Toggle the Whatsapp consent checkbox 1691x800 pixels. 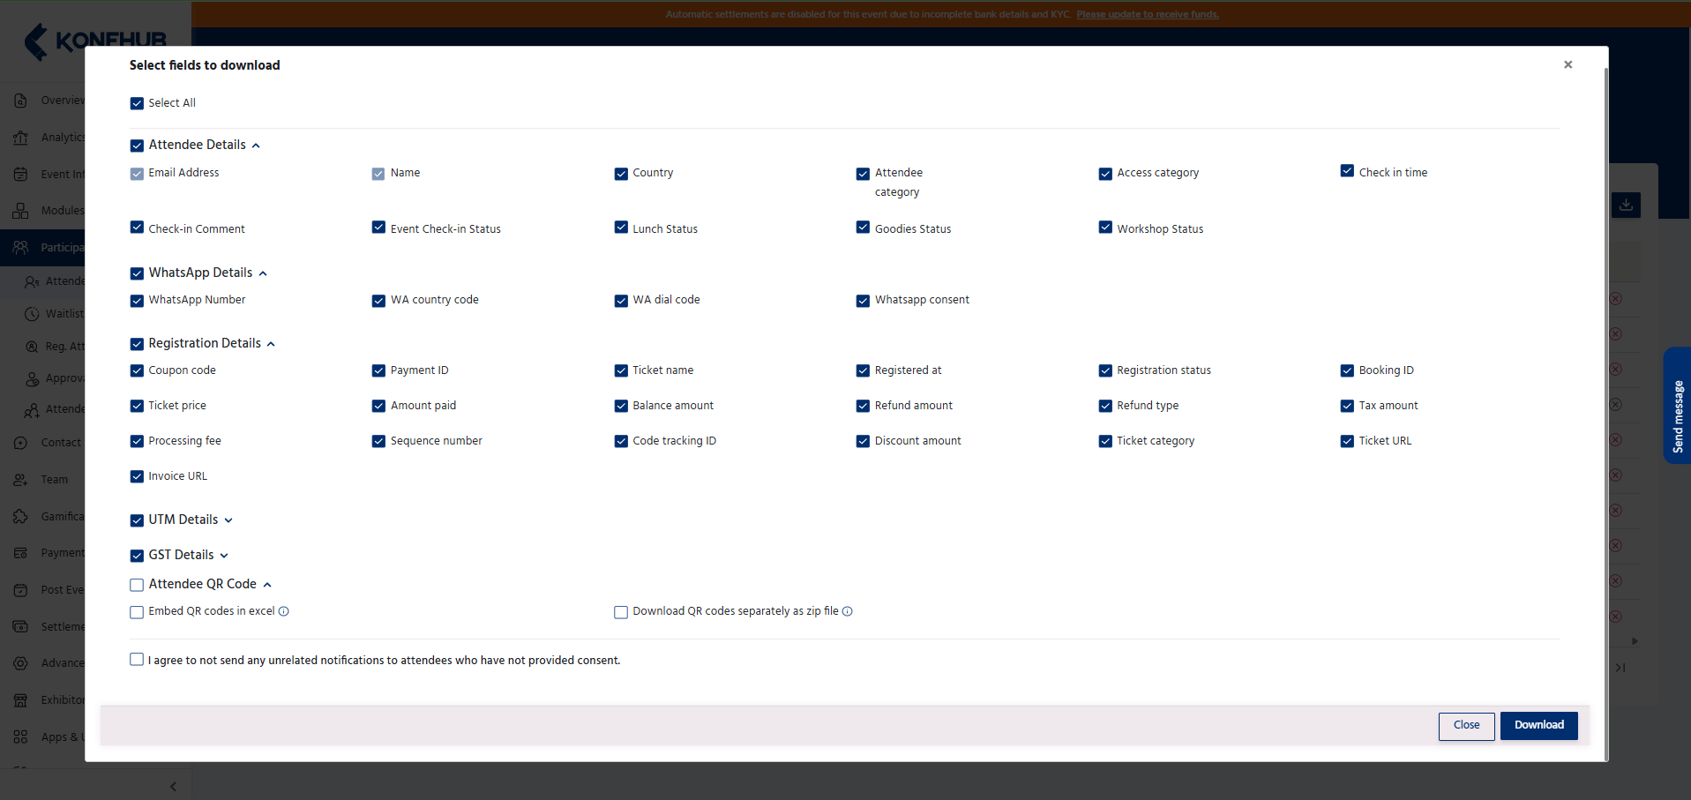[863, 301]
